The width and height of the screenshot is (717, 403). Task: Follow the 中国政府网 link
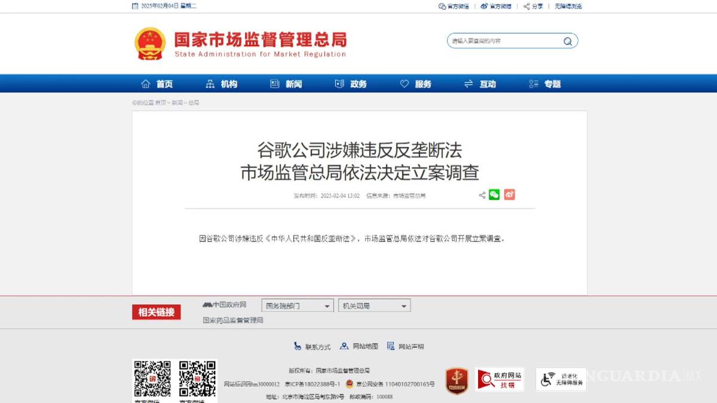[229, 304]
